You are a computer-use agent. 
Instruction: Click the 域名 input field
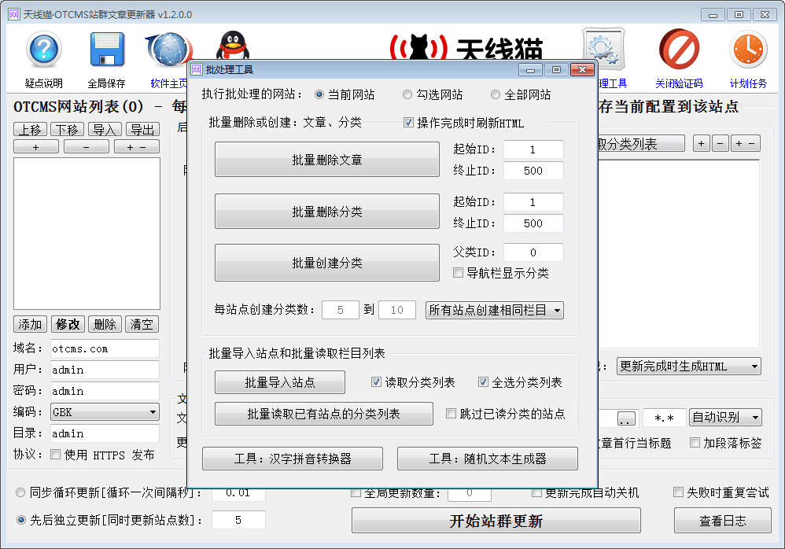(105, 348)
